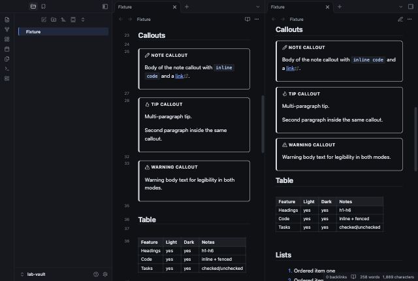Click Fixture breadcrumb title in right pane
The height and width of the screenshot is (281, 418).
[297, 20]
